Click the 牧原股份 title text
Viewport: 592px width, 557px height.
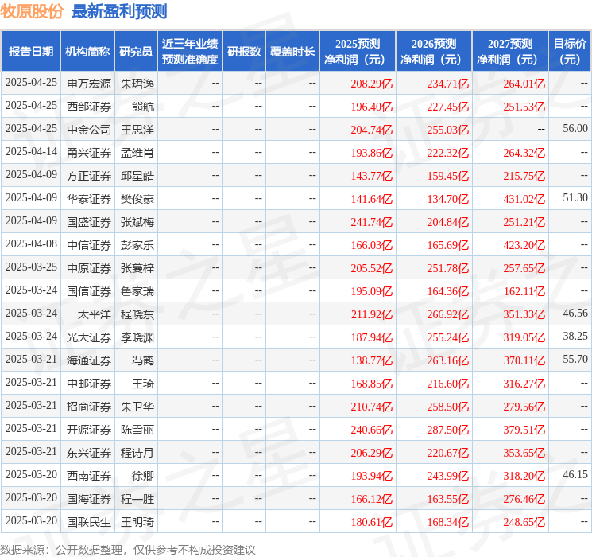pyautogui.click(x=32, y=11)
